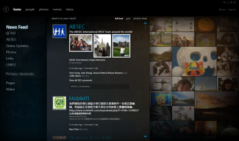239x141 pixels.
Task: Click the what's on your mind field
Action: [x=64, y=19]
